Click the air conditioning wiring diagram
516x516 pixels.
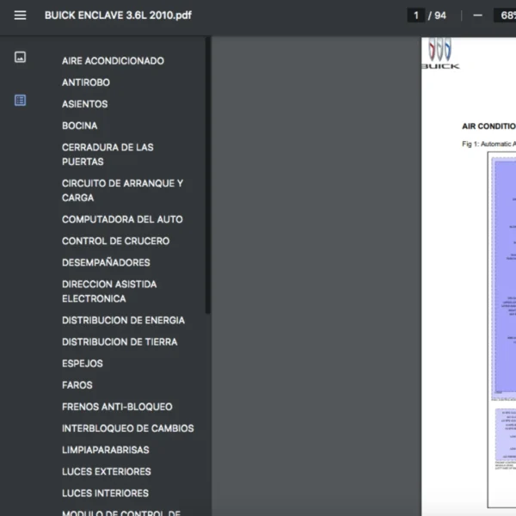(503, 275)
